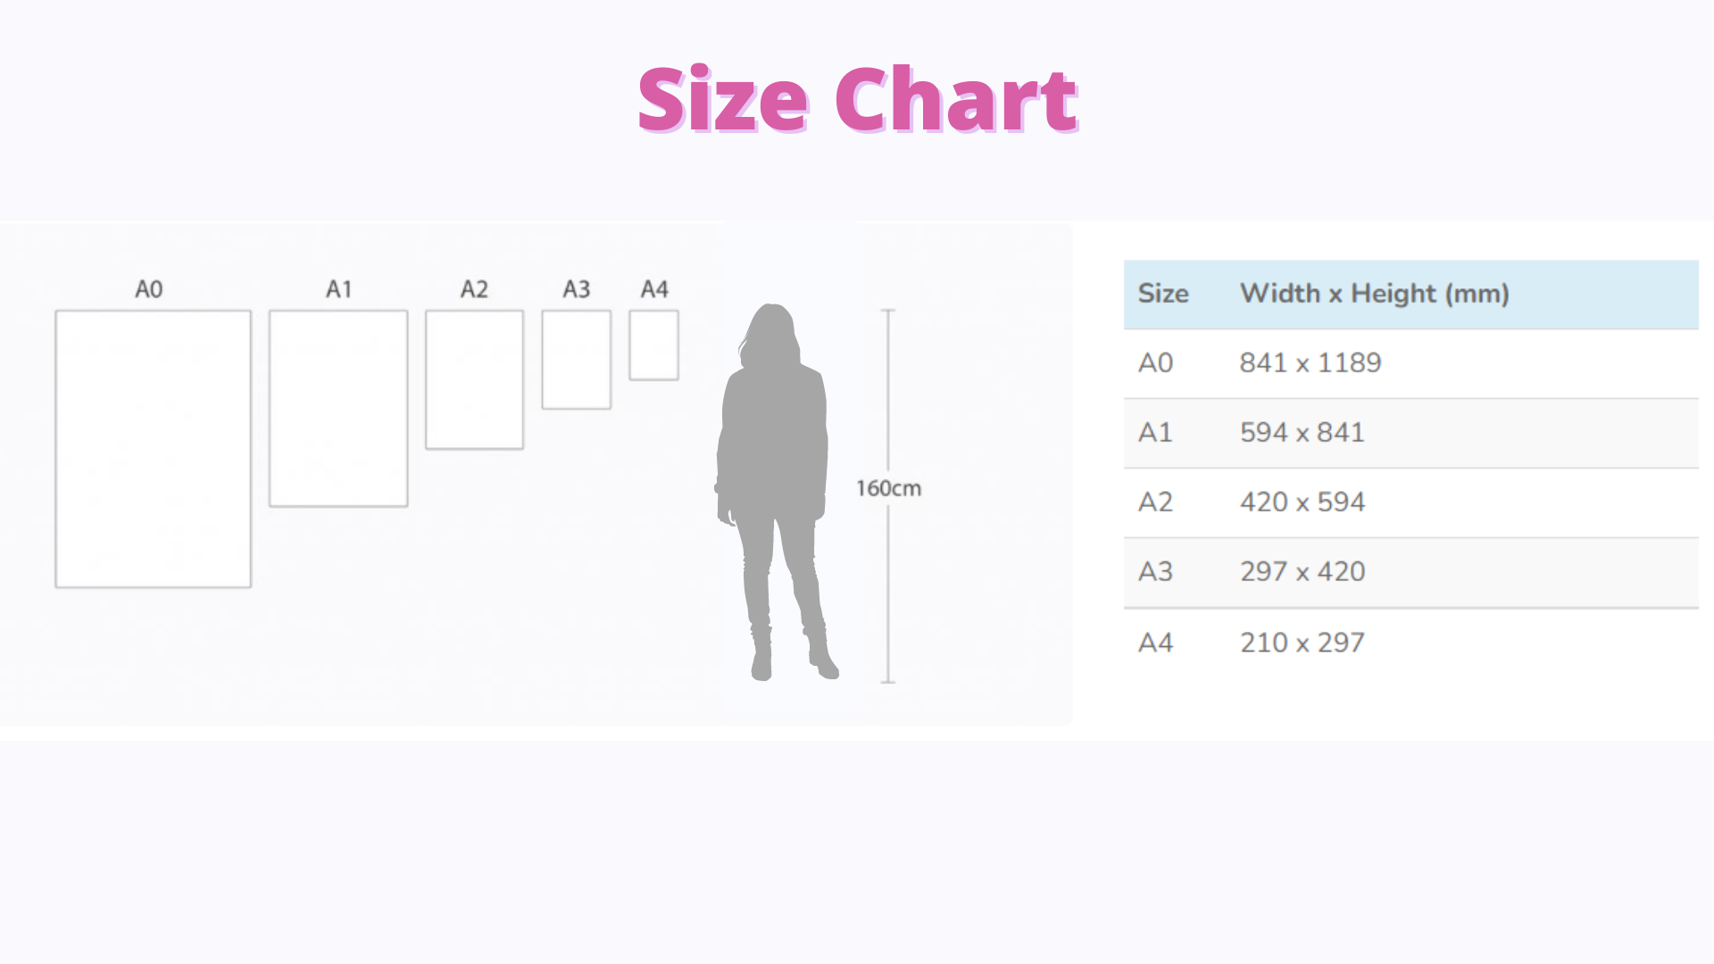
Task: Click the 841 x 1189 dimension value
Action: [x=1310, y=363]
